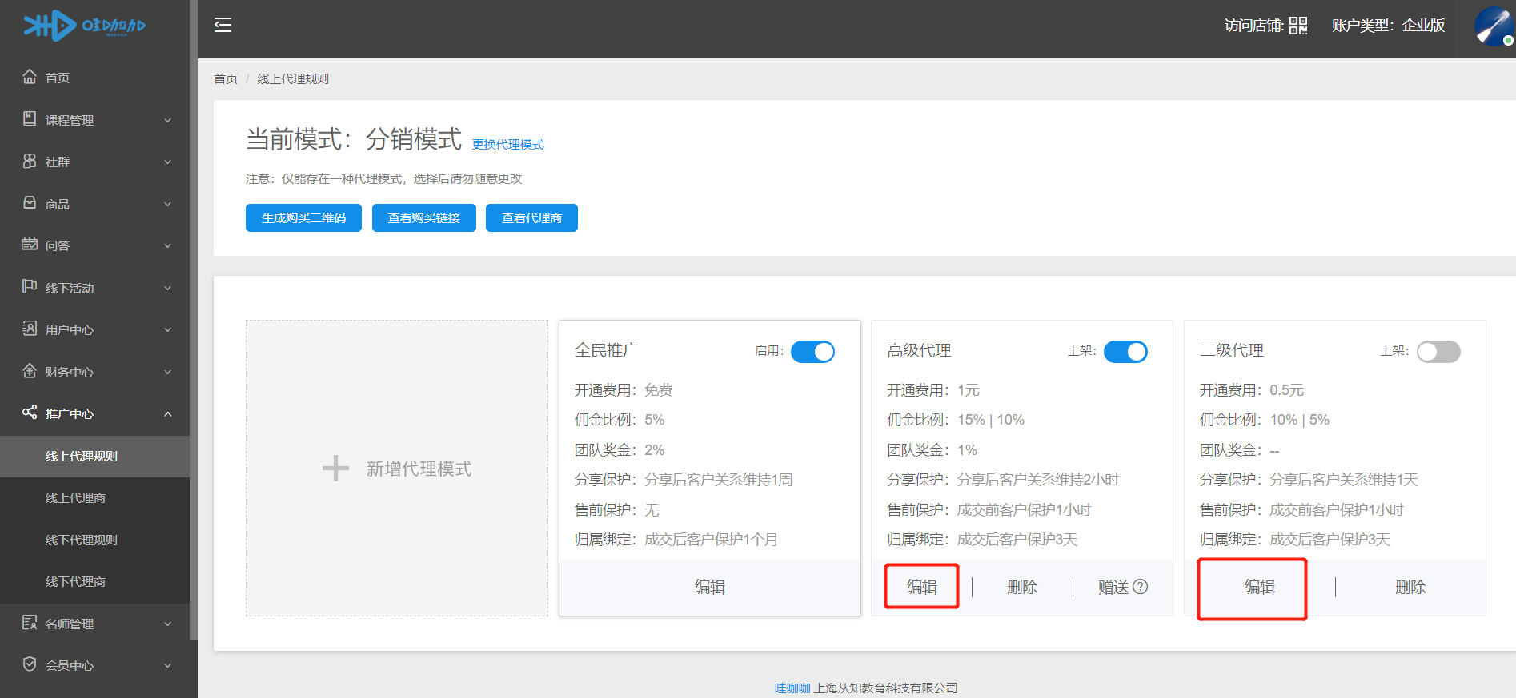Click the 课程管理 book icon
1516x698 pixels.
30,119
